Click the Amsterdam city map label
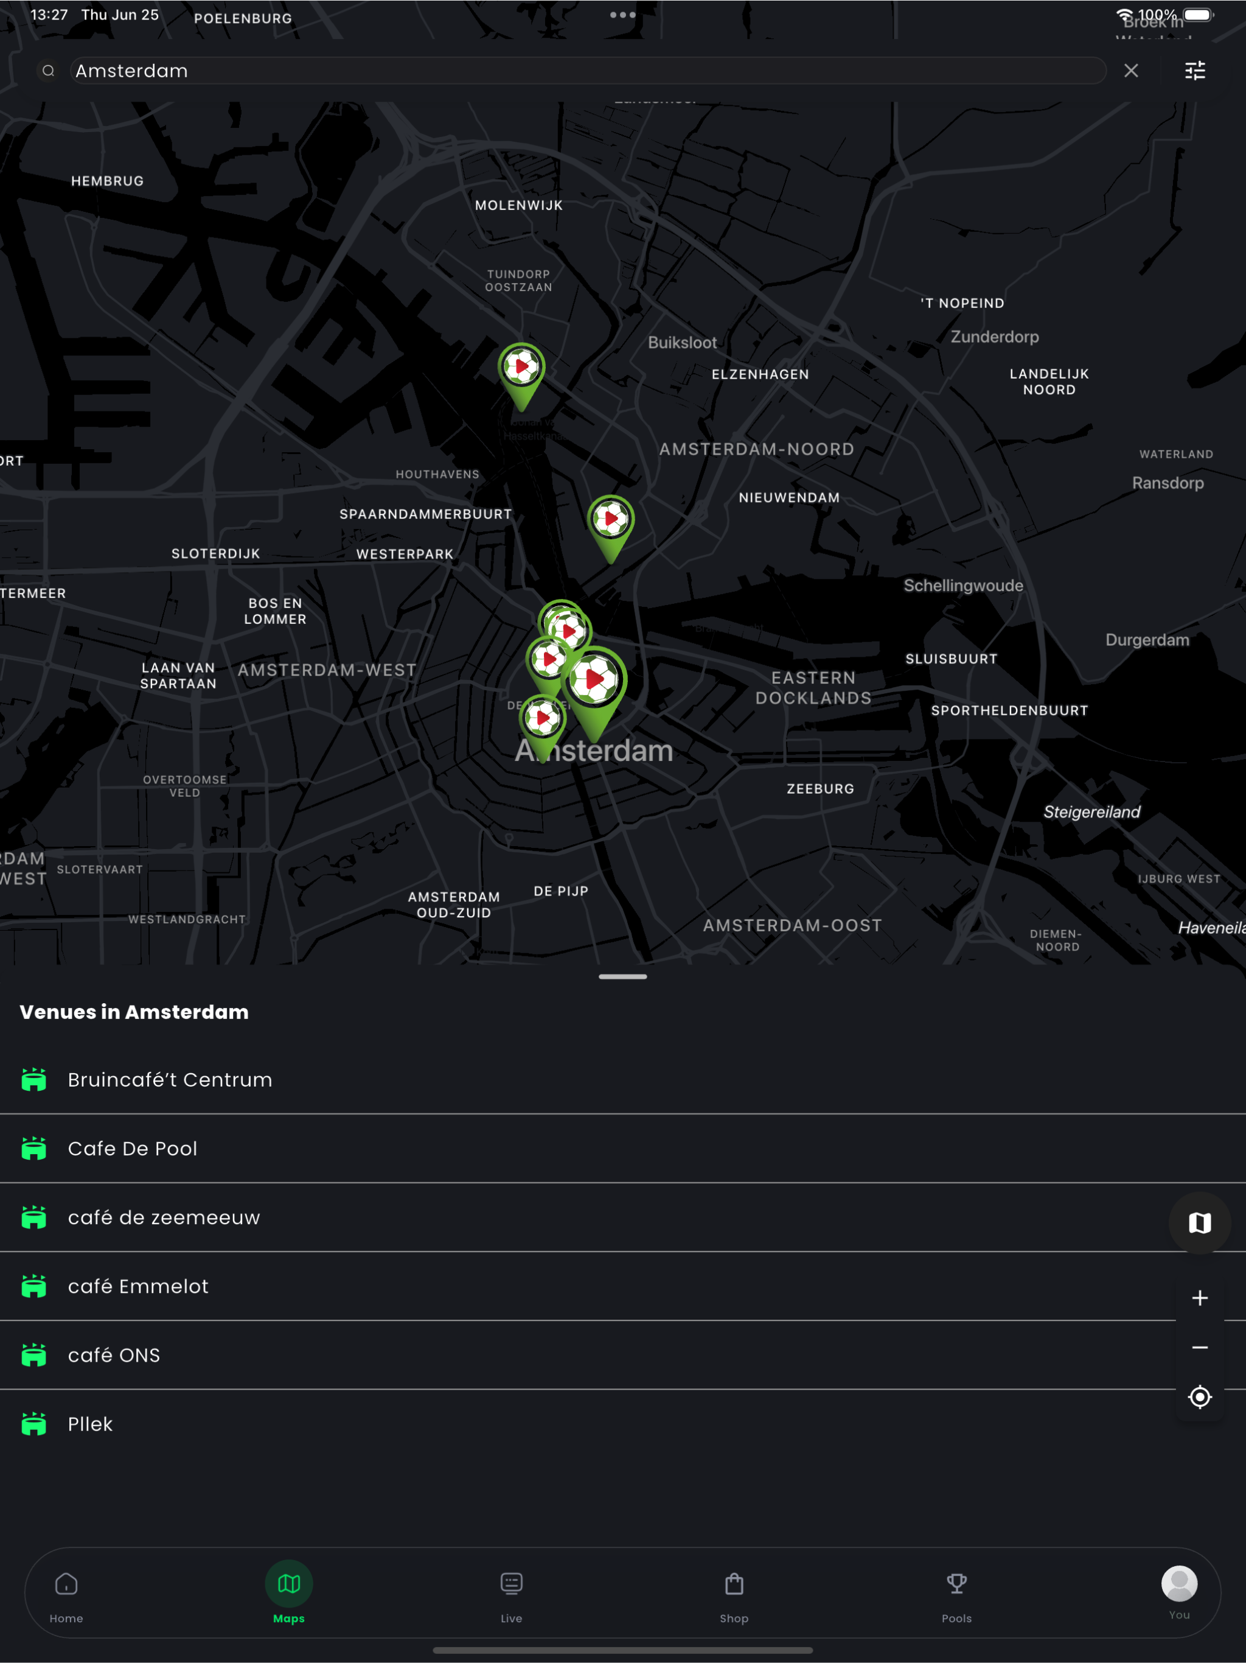 pos(594,751)
